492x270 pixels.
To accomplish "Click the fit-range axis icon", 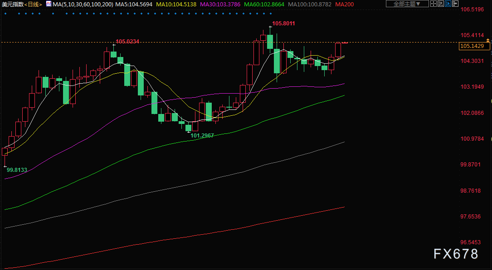I will pos(441,4).
